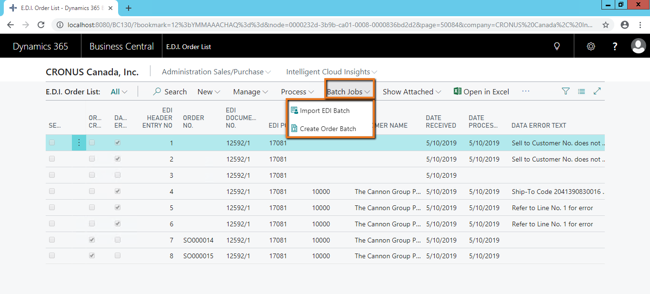Click the help question mark icon

[615, 46]
